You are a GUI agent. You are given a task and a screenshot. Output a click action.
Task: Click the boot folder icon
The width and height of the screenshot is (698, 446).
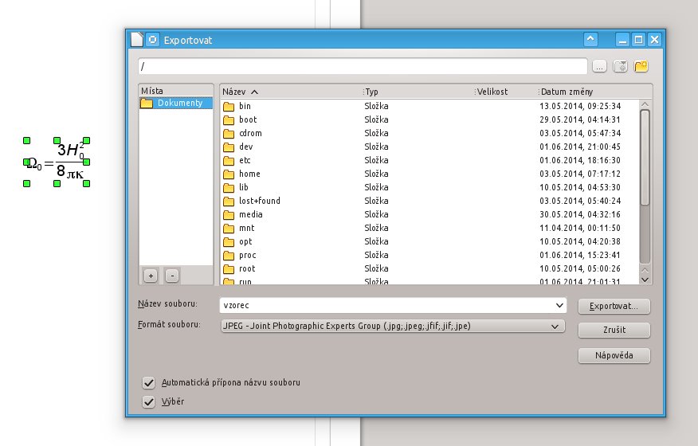229,119
